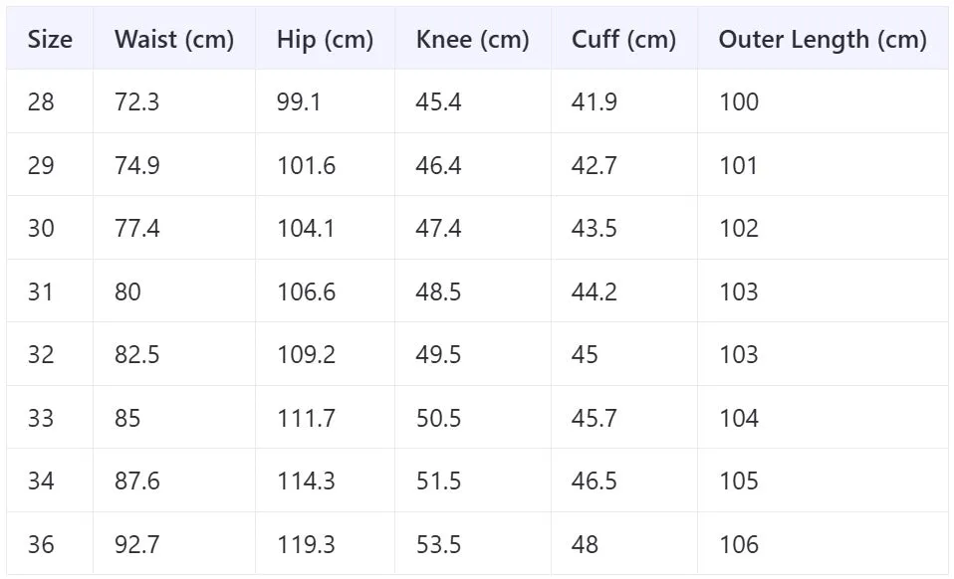The width and height of the screenshot is (954, 579).
Task: Click the cuff value 45.7
Action: click(594, 418)
